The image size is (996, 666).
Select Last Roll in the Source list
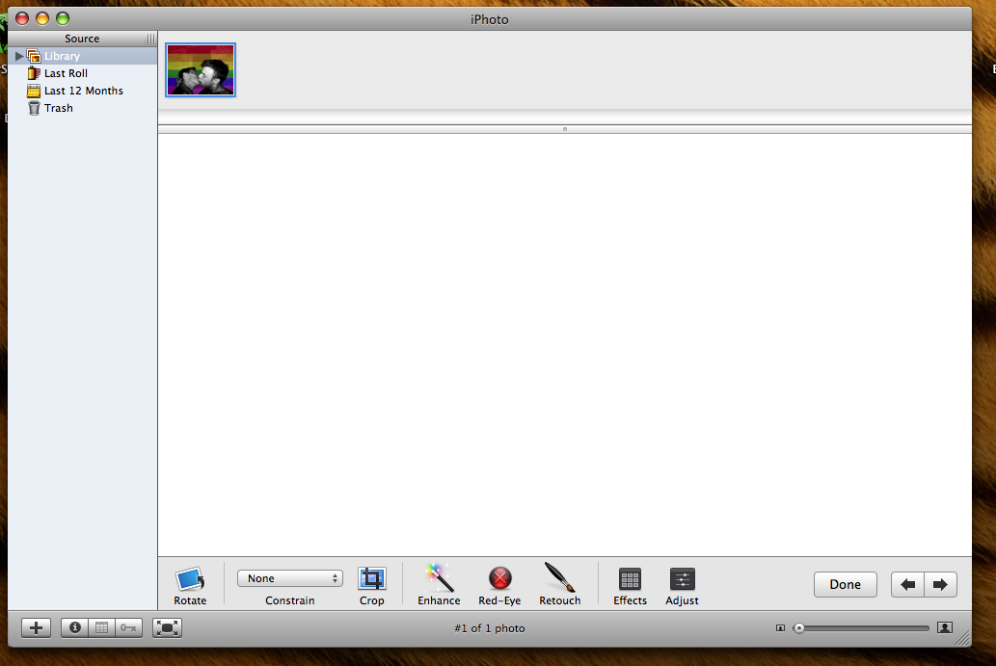[83, 73]
